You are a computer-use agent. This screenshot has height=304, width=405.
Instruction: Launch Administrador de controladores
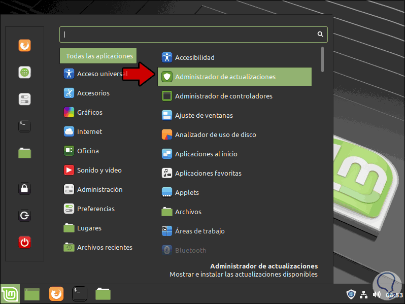click(x=234, y=96)
